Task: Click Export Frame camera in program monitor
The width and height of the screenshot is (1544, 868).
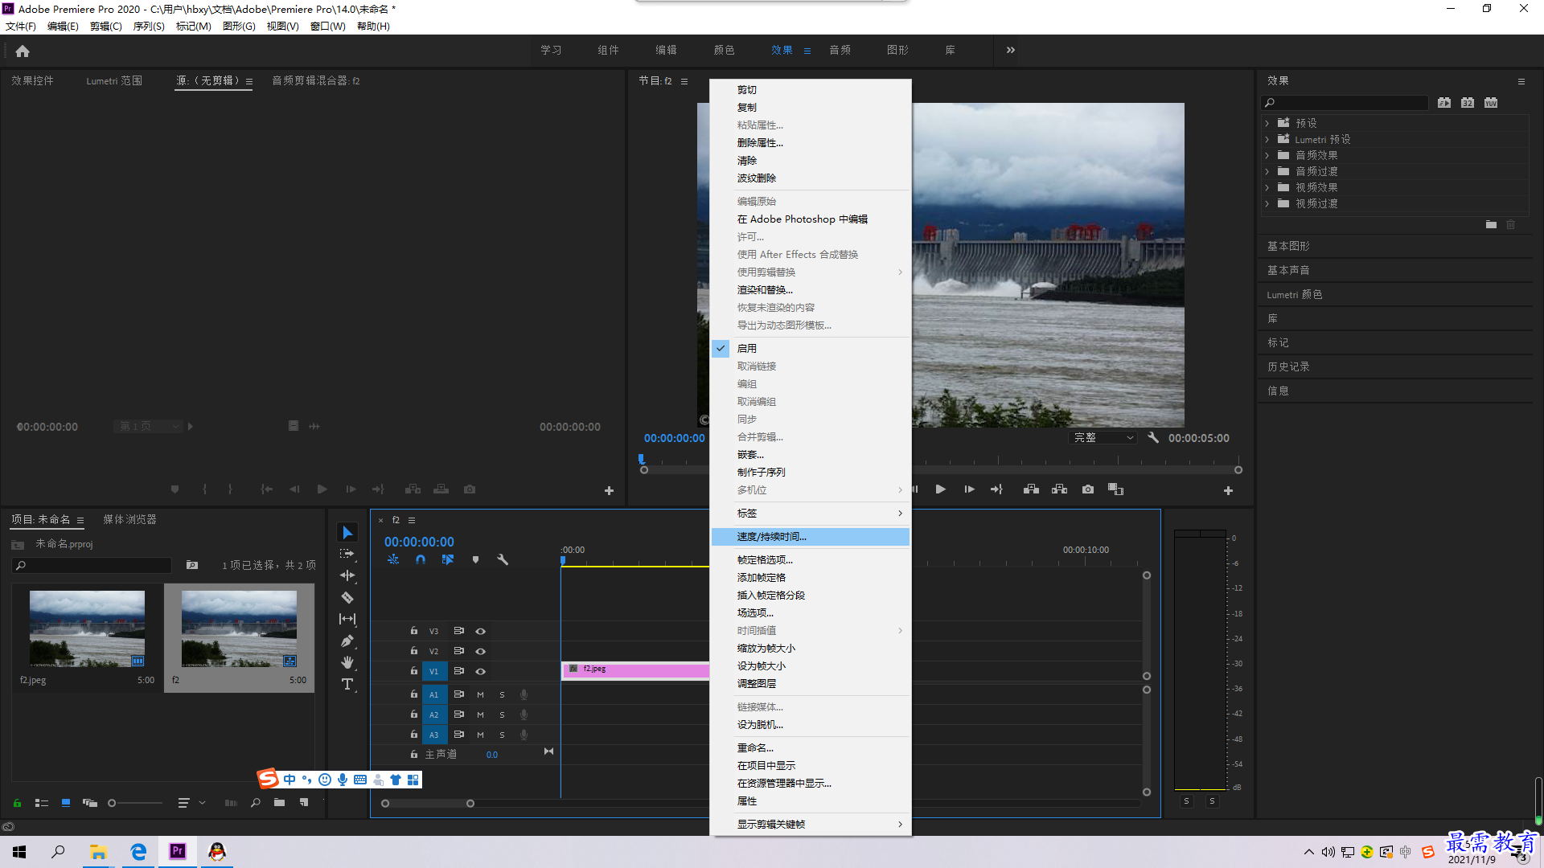Action: coord(1088,489)
